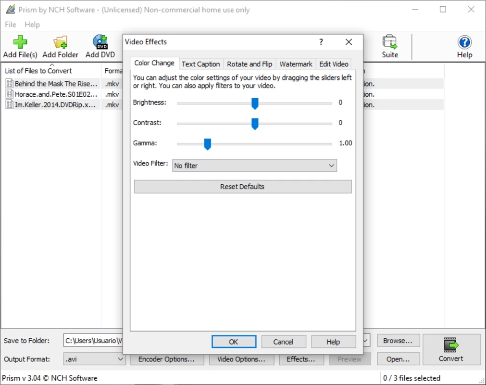486x385 pixels.
Task: Open the Suite toolbox icon
Action: click(x=389, y=42)
